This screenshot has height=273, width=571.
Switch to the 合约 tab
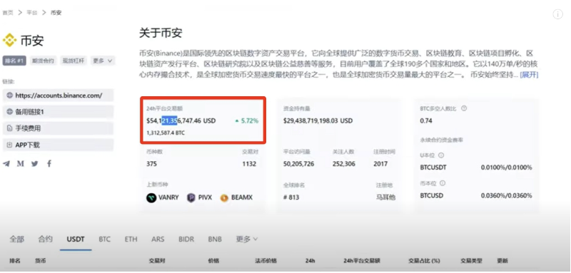pos(46,239)
